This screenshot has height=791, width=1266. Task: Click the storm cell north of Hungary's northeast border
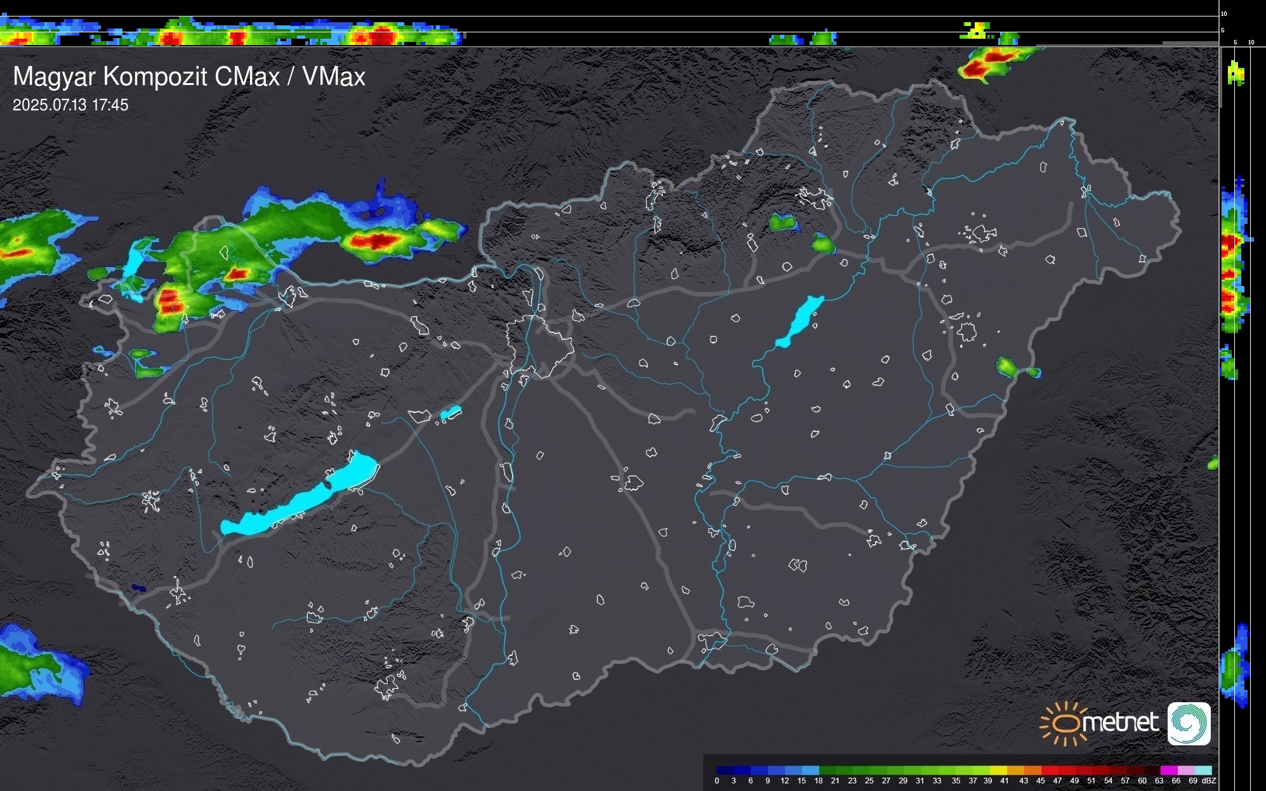[988, 63]
